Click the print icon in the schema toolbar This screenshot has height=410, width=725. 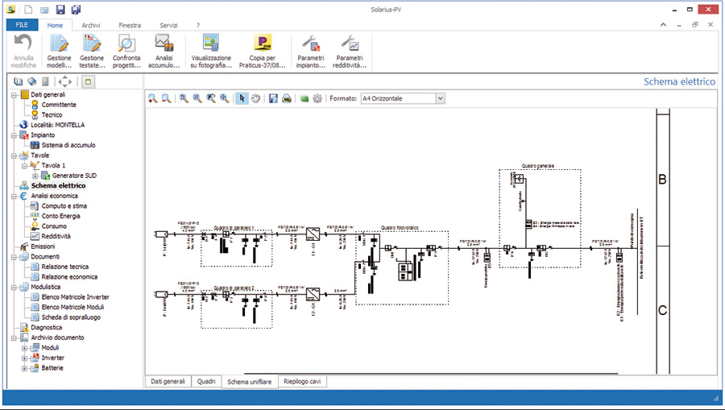pos(287,98)
